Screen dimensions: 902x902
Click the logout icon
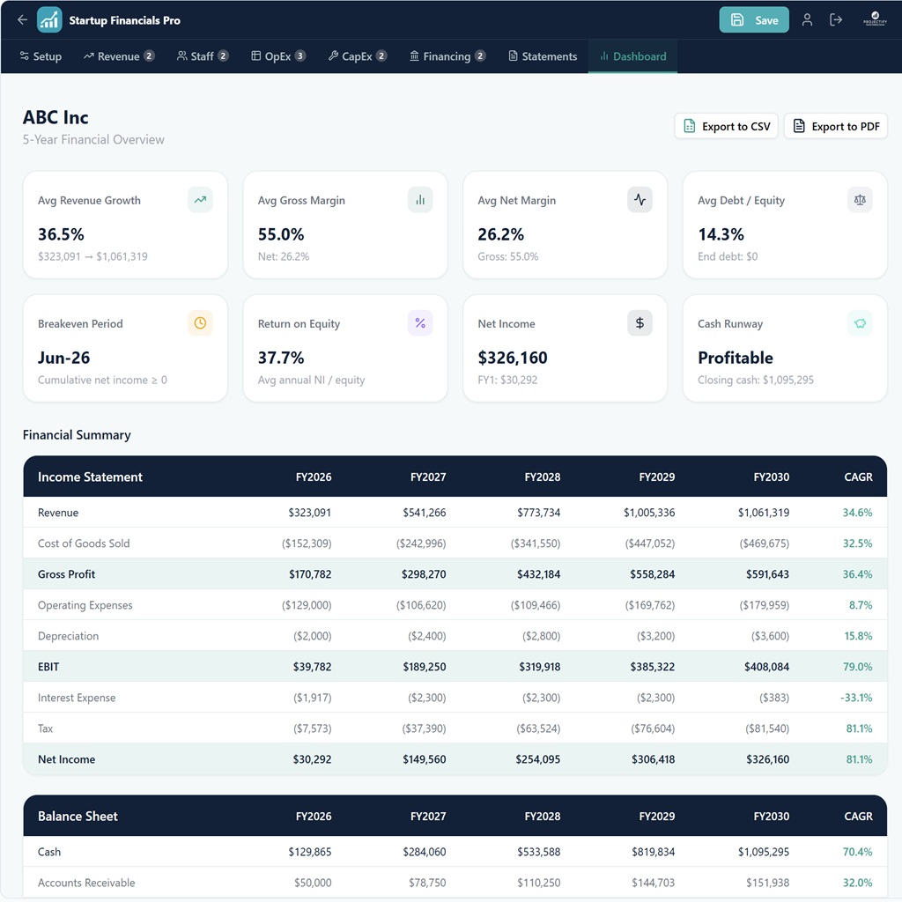click(836, 20)
